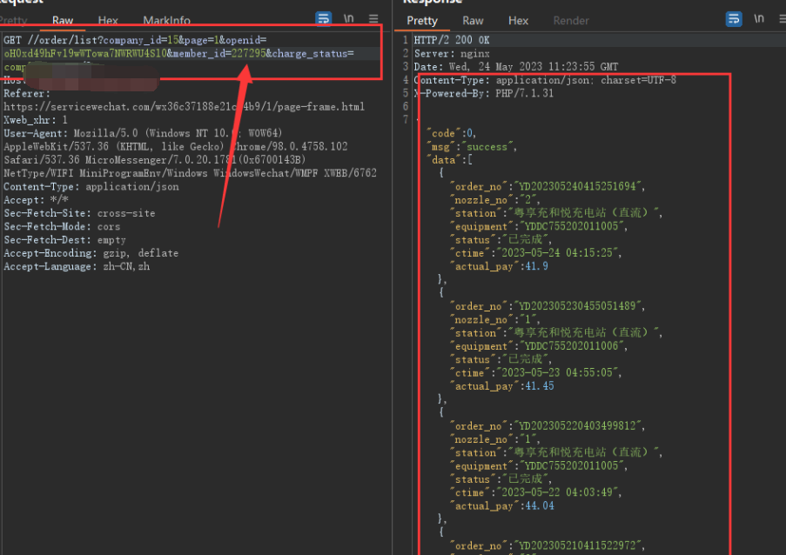The width and height of the screenshot is (786, 555).
Task: Select the Response Pretty tab
Action: (x=422, y=20)
